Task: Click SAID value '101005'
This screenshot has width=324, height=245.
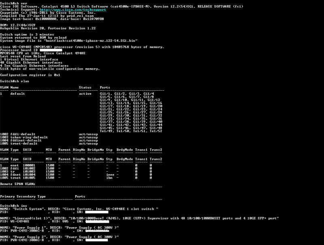Action: tap(29, 178)
